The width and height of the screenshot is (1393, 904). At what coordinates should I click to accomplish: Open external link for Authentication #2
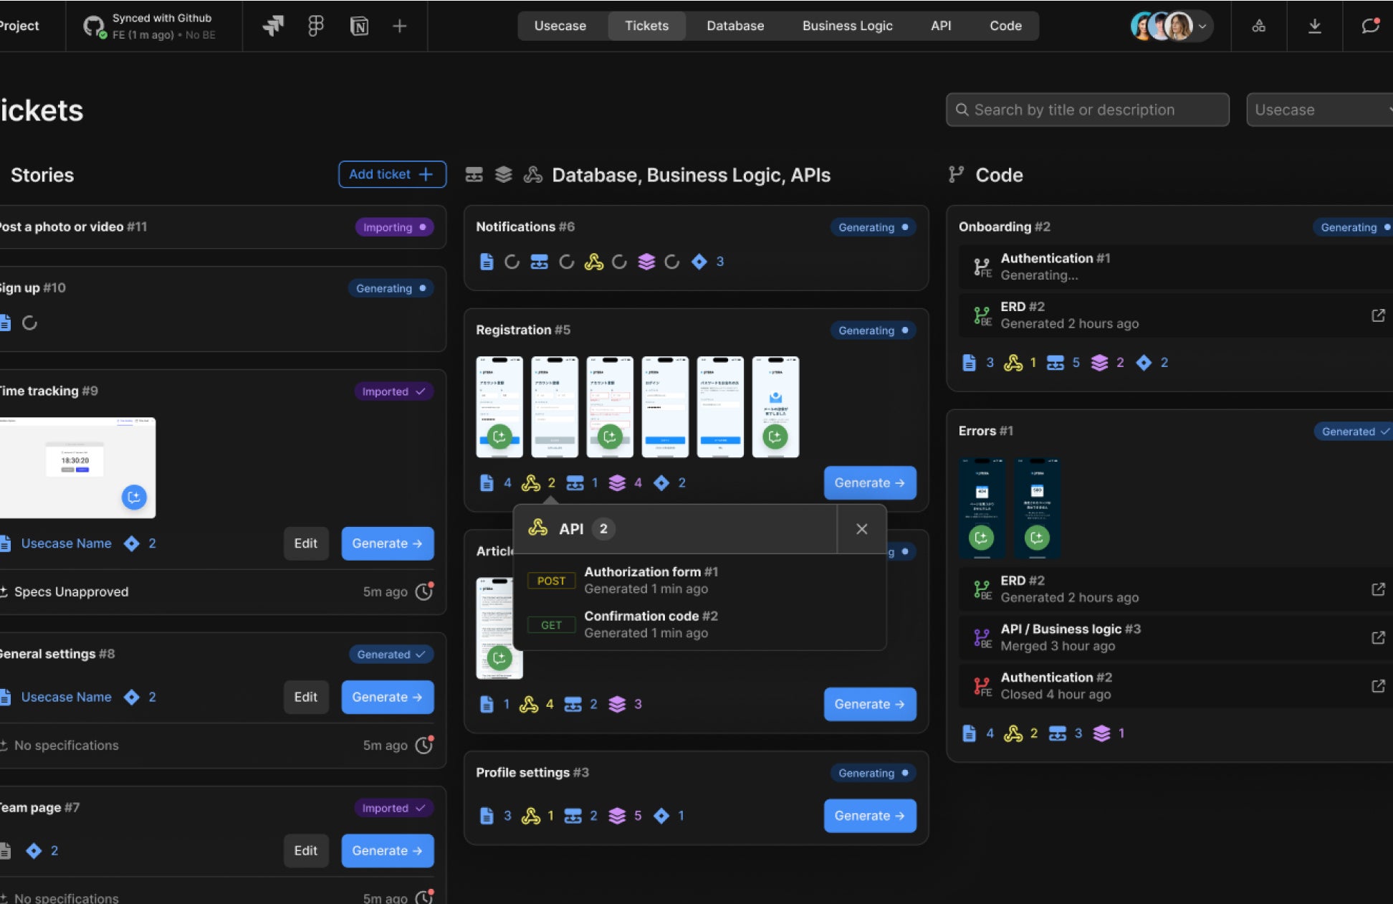point(1377,686)
